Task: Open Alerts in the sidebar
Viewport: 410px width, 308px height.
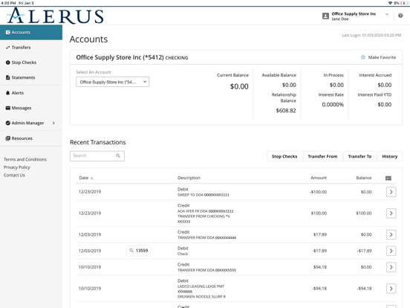Action: [x=31, y=93]
